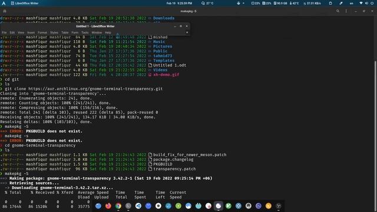Click the 'Making package: gnome-terminal-transparency' line
Screen dimensions: 377x212
click(x=111, y=178)
